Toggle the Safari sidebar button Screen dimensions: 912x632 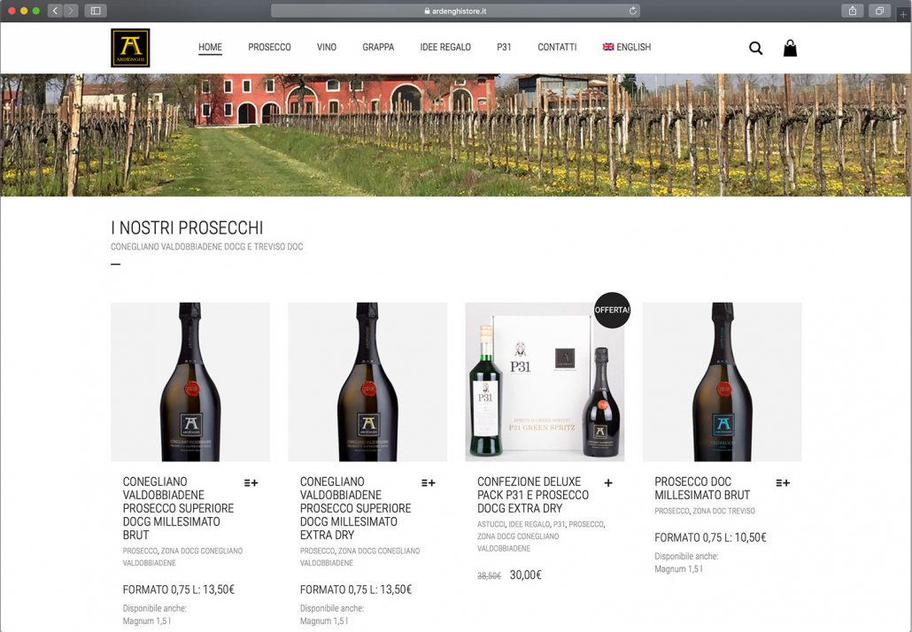pyautogui.click(x=96, y=11)
